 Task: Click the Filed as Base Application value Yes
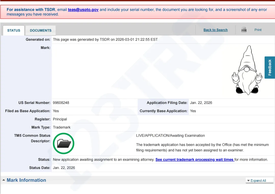(56, 111)
